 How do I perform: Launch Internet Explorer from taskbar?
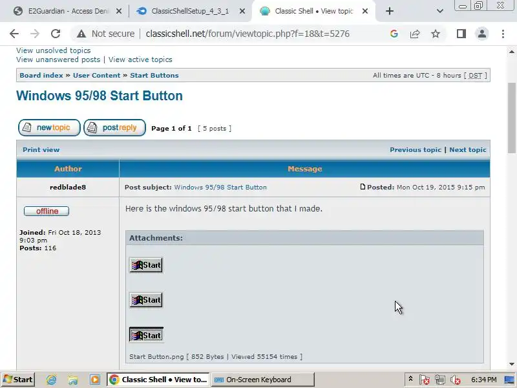pyautogui.click(x=52, y=380)
